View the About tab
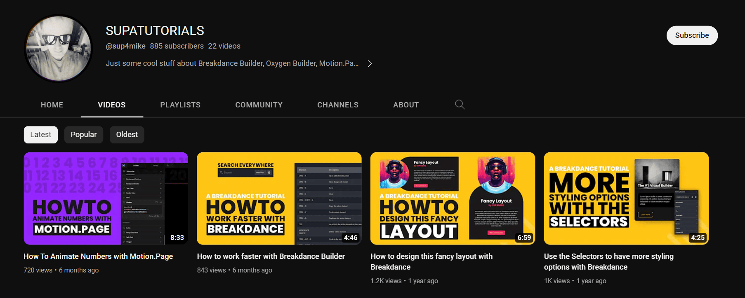745x298 pixels. (x=406, y=105)
